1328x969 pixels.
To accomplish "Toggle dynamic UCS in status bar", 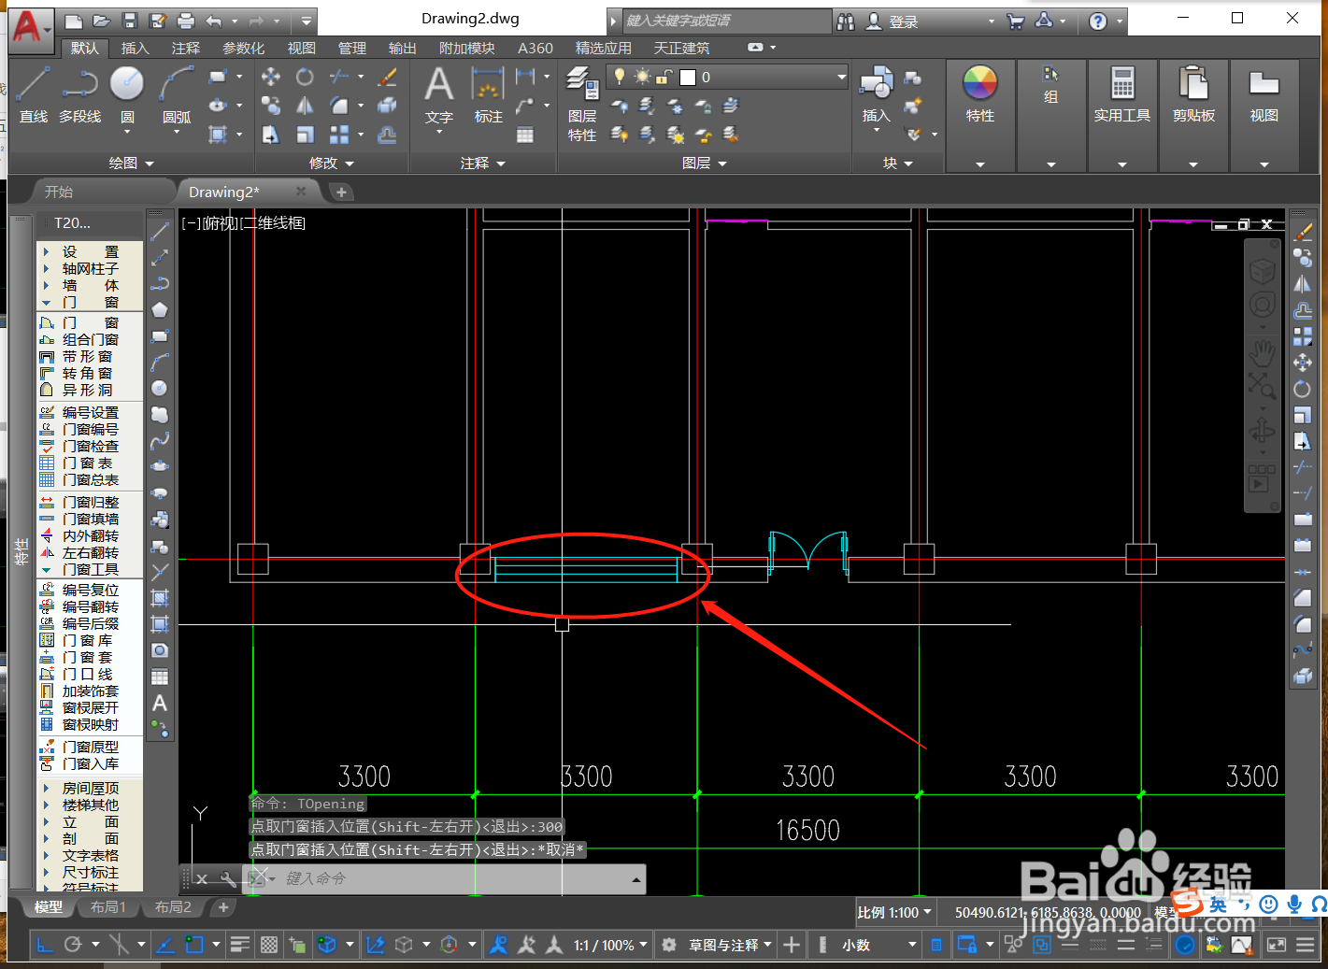I will (376, 945).
